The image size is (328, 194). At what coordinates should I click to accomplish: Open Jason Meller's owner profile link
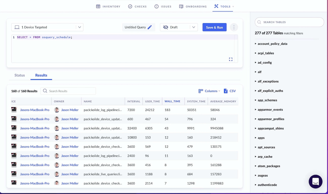(x=70, y=110)
